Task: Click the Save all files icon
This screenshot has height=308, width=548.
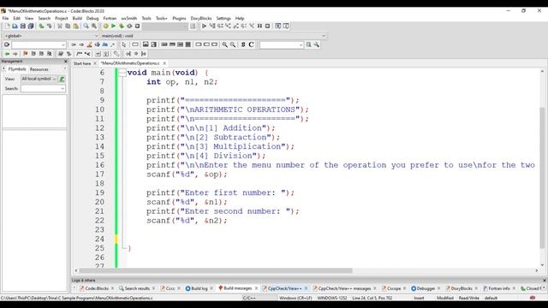Action: tap(31, 27)
